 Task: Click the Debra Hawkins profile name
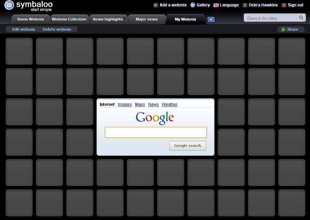click(x=263, y=5)
